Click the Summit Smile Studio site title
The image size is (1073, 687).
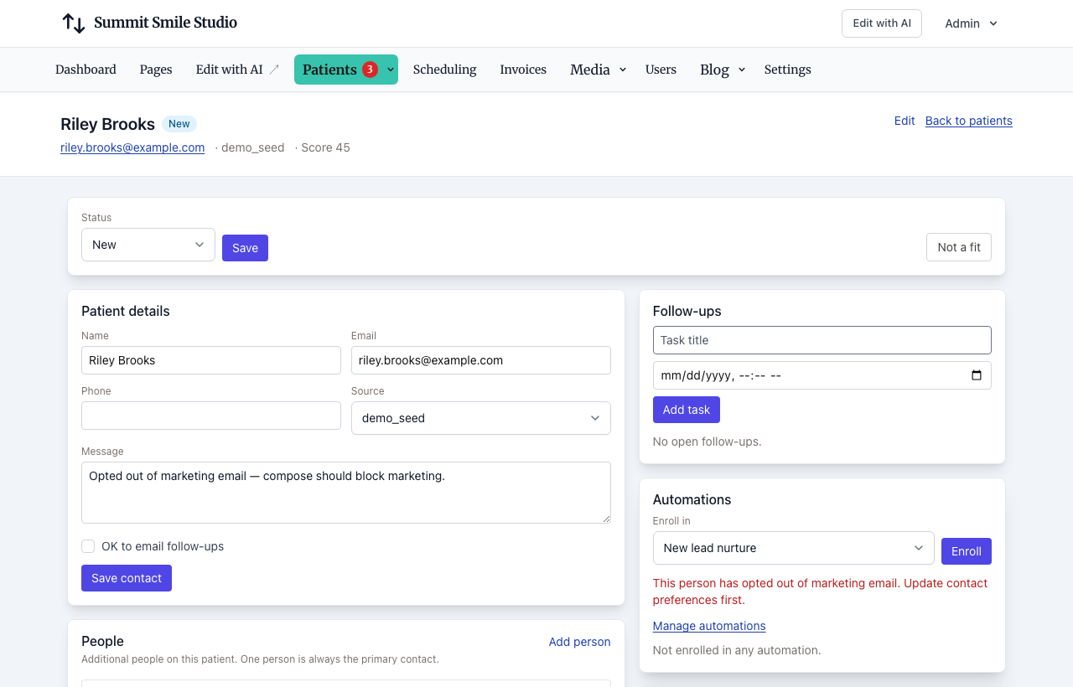[166, 23]
